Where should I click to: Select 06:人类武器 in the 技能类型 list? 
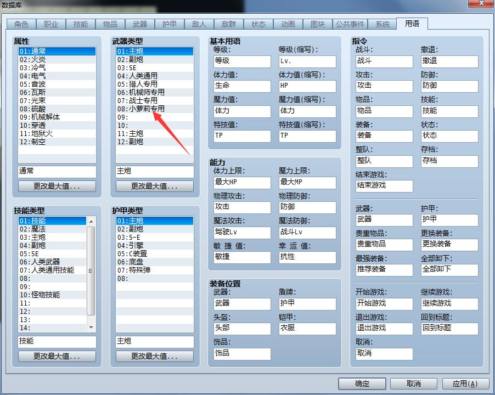pos(52,262)
